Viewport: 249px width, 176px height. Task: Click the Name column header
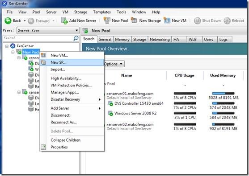(127, 75)
